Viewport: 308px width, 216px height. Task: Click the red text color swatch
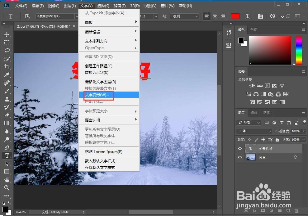[235, 16]
